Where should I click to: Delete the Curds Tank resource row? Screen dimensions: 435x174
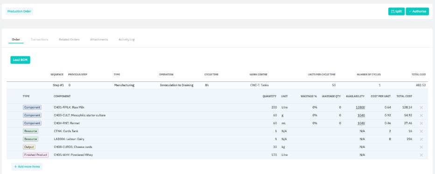tap(421, 131)
